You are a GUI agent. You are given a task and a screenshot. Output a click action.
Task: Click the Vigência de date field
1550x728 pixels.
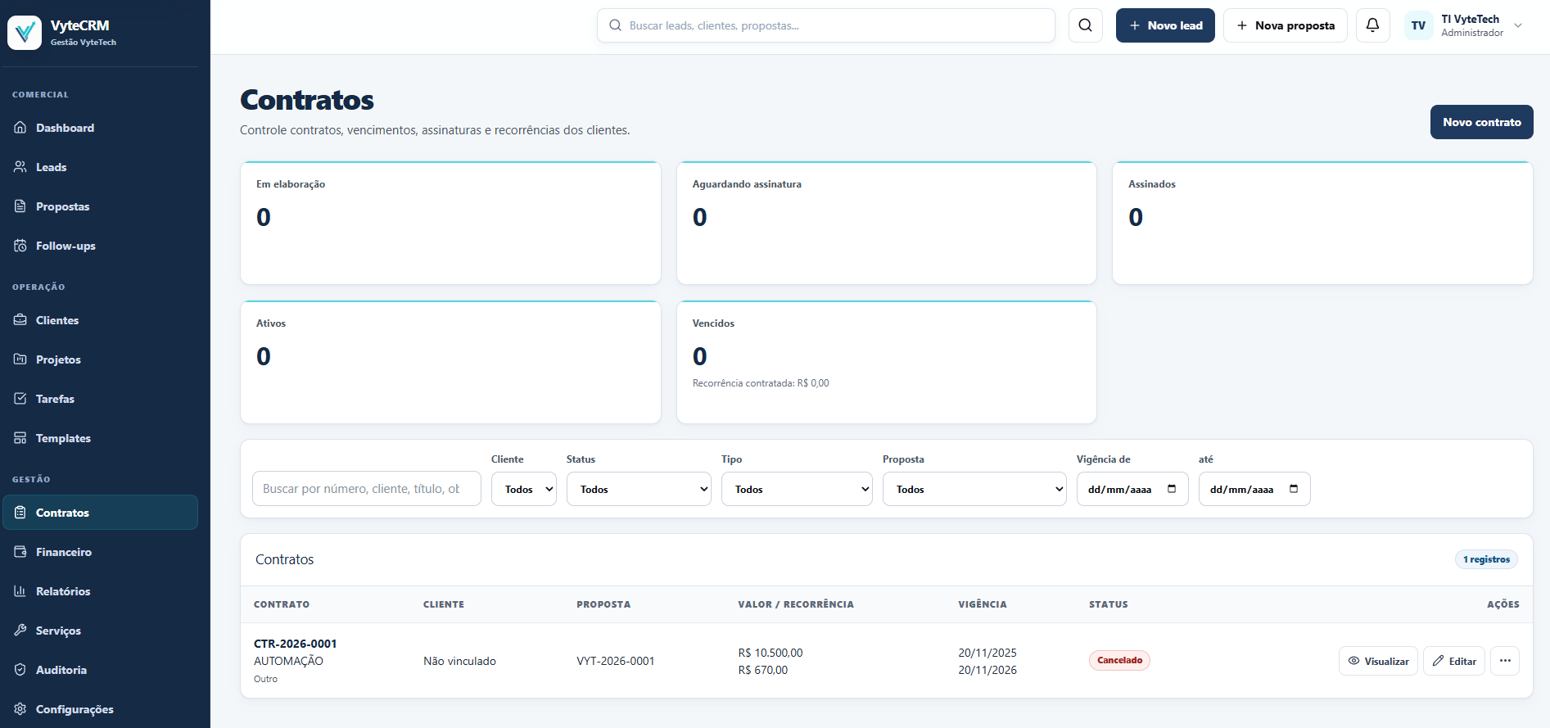pos(1132,489)
